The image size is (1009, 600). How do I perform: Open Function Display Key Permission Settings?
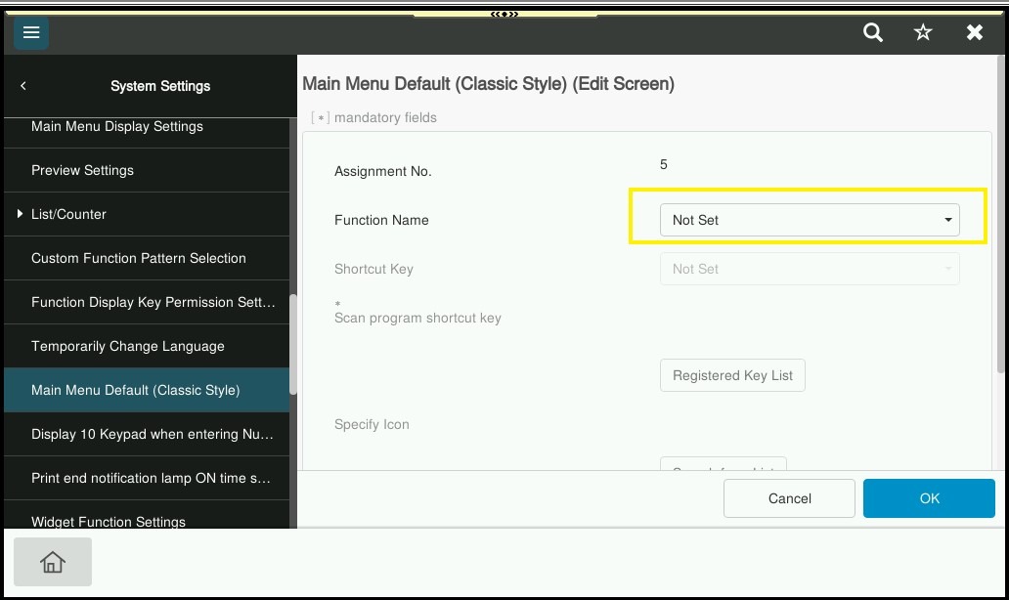point(153,302)
